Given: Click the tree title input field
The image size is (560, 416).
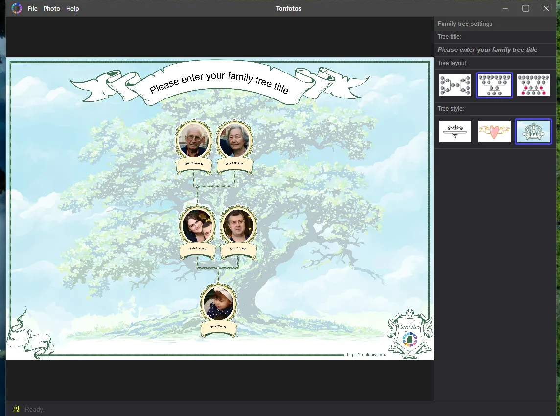Looking at the screenshot, I should click(x=495, y=49).
